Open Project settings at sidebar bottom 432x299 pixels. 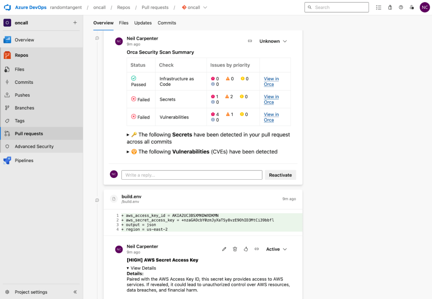31,292
